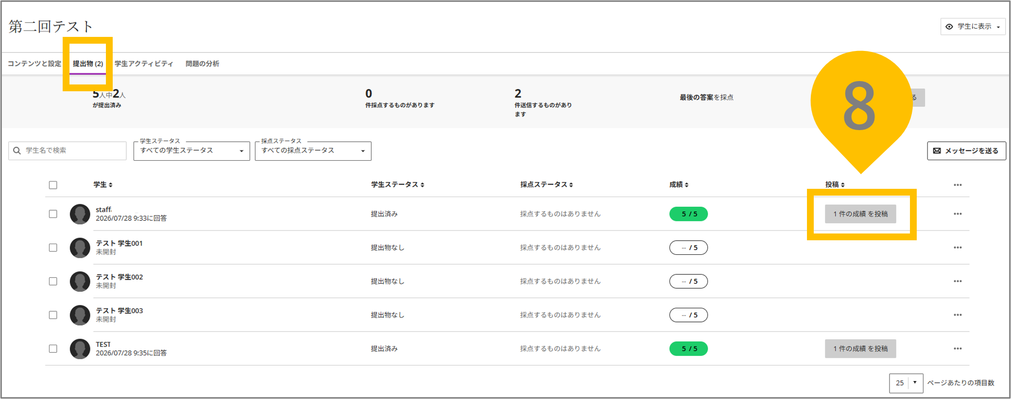Open テスト 学生001 name link
The height and width of the screenshot is (399, 1011).
[x=119, y=243]
